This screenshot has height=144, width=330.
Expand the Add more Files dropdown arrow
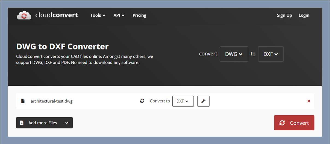[x=67, y=123]
